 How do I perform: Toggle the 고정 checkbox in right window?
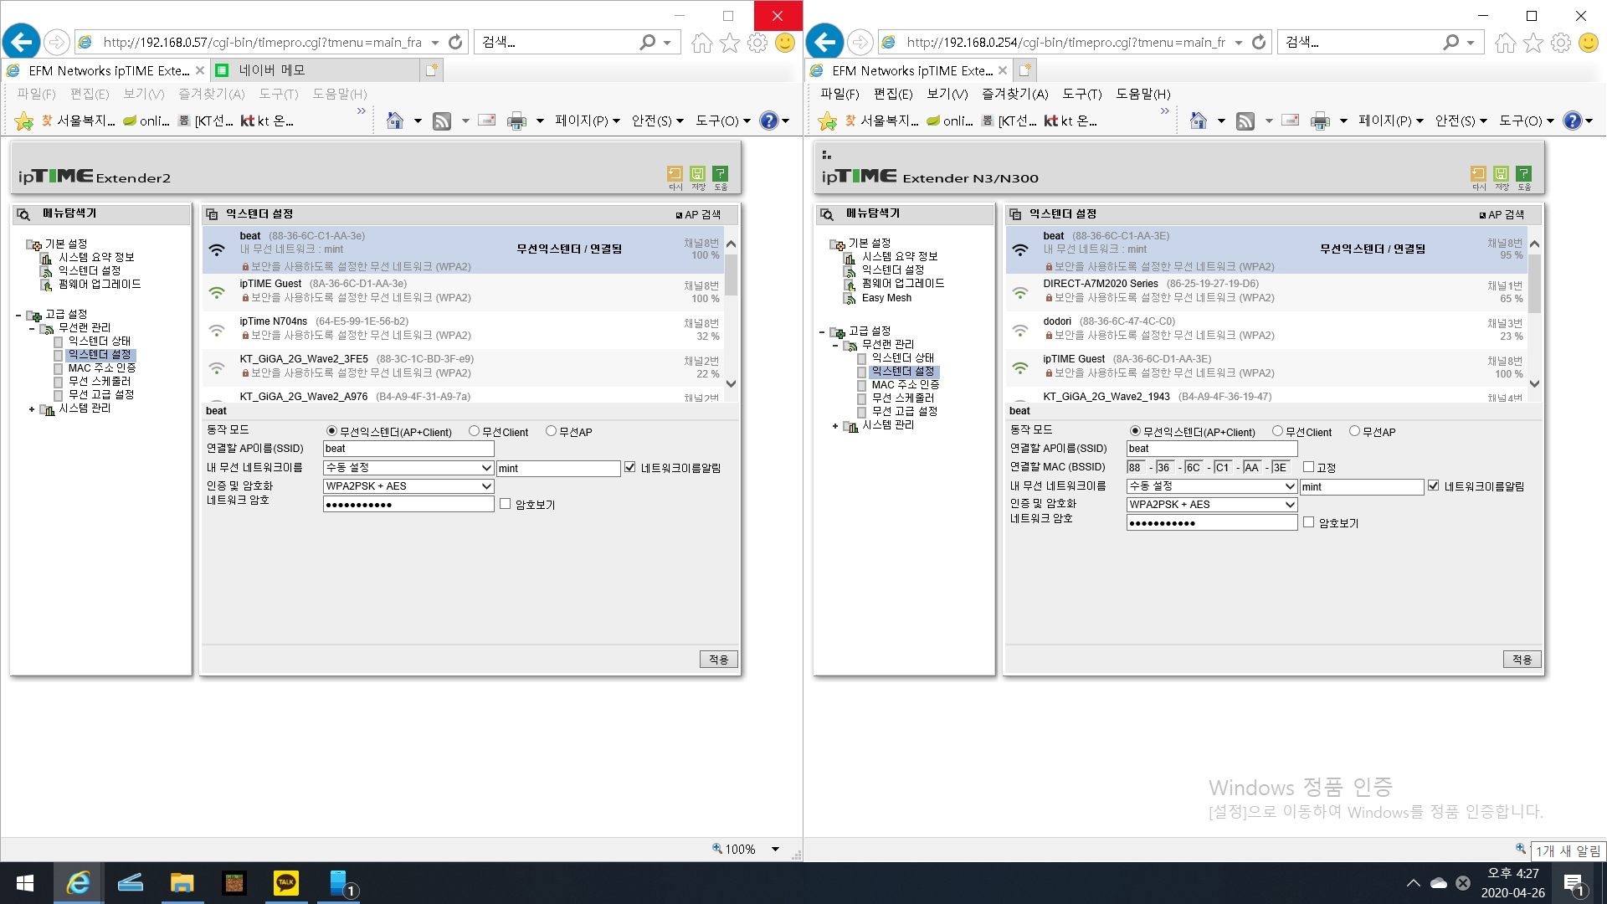click(1308, 467)
